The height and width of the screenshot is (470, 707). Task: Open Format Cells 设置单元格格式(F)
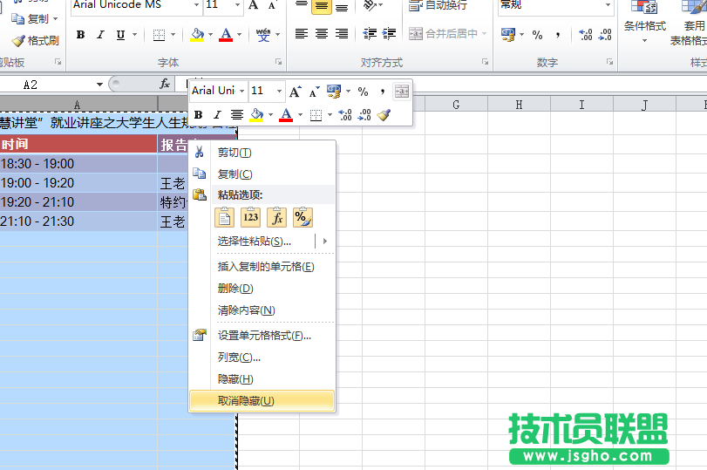click(262, 336)
